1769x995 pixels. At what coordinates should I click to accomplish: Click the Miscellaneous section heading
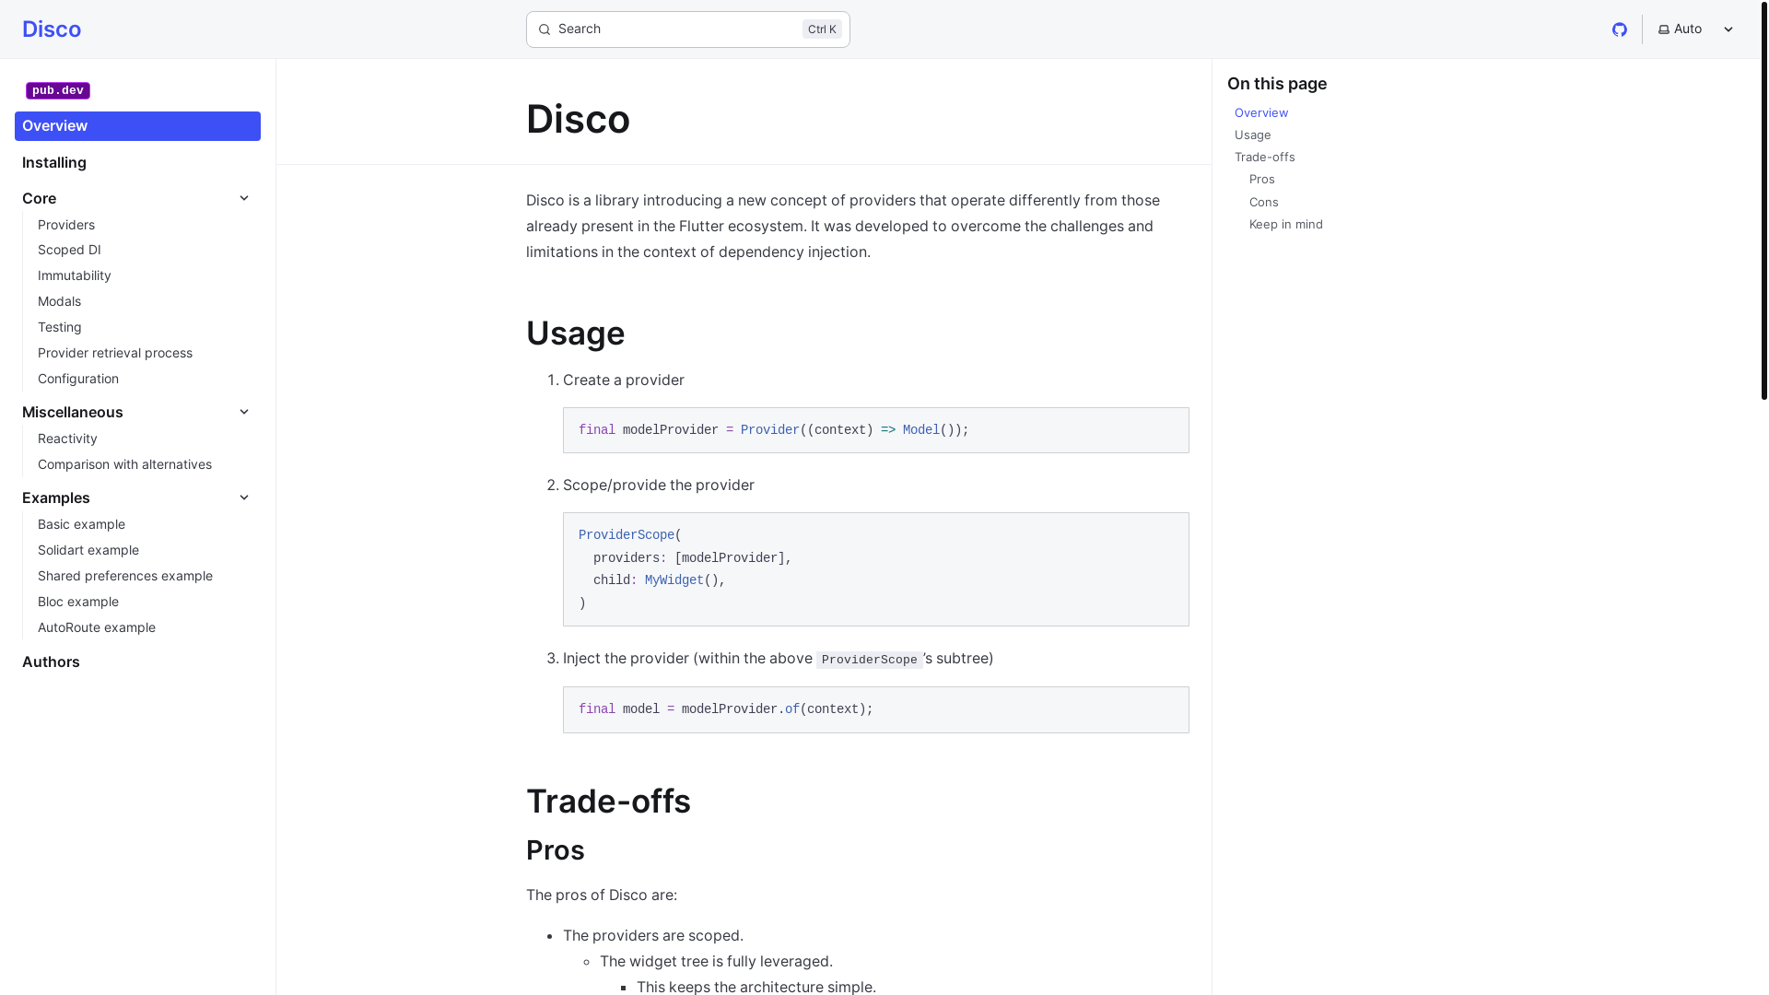pyautogui.click(x=73, y=412)
